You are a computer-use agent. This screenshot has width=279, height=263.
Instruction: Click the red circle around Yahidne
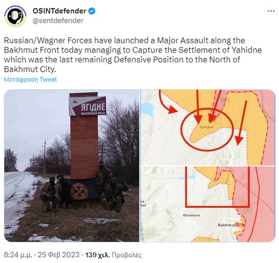[207, 130]
